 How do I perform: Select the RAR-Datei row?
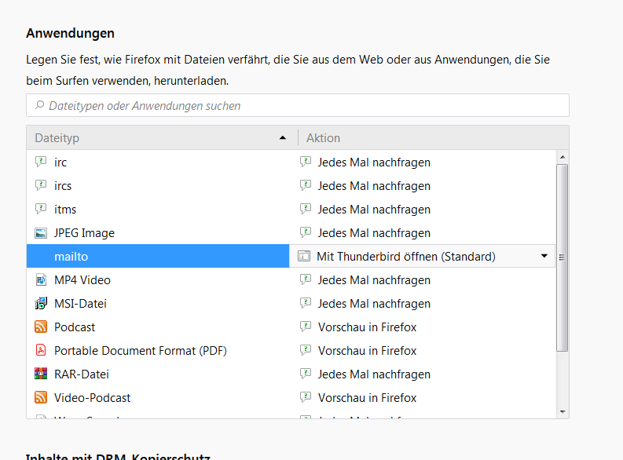[x=291, y=374]
